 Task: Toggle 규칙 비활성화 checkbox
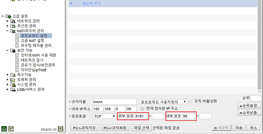pyautogui.click(x=190, y=101)
